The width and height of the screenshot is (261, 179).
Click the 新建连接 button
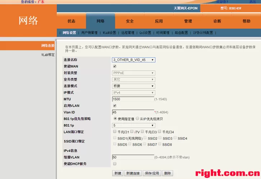(133, 173)
